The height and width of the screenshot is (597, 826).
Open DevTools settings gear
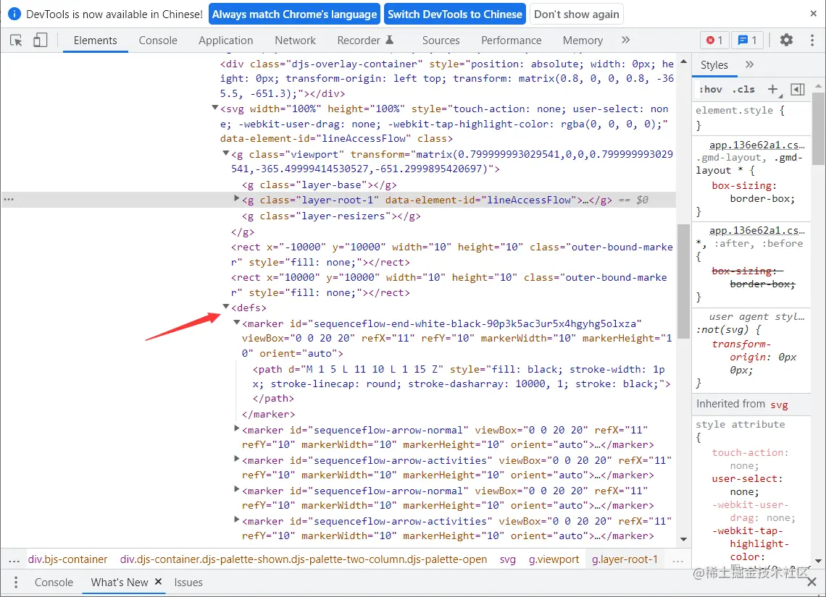786,40
